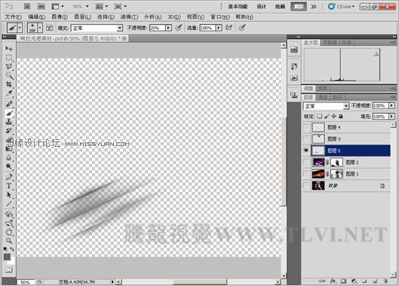Open the layer 不透明度 arrow in Layers panel
399x286 pixels.
tap(392, 105)
